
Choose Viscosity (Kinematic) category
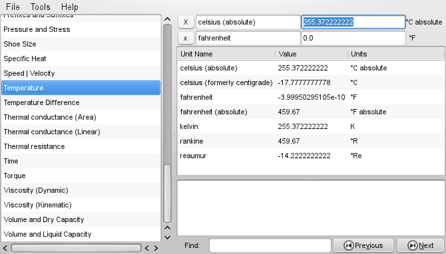click(x=81, y=205)
